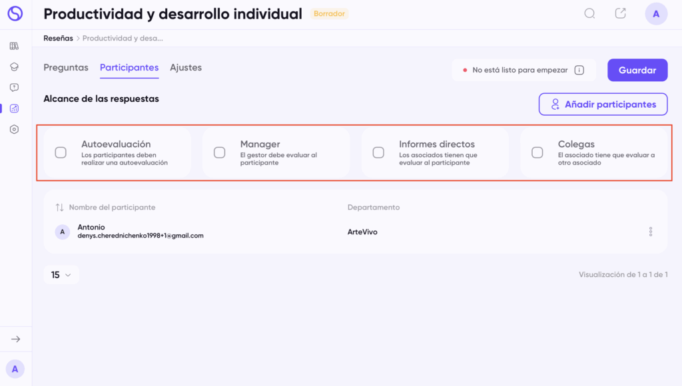Click the Añadir participantes button
Image resolution: width=682 pixels, height=386 pixels.
coord(603,104)
